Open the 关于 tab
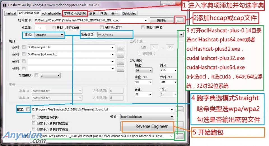269x146 pixels. (114, 13)
